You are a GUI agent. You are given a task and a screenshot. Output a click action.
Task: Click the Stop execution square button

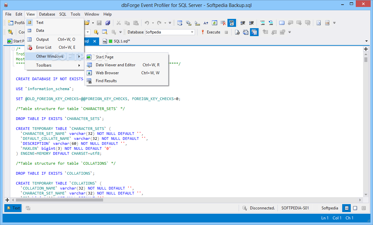pyautogui.click(x=226, y=32)
